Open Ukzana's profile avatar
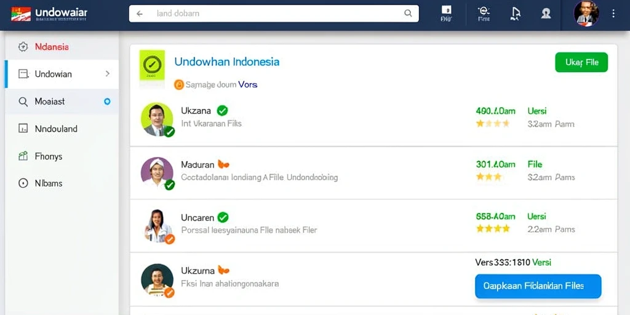The image size is (630, 315). 157,119
